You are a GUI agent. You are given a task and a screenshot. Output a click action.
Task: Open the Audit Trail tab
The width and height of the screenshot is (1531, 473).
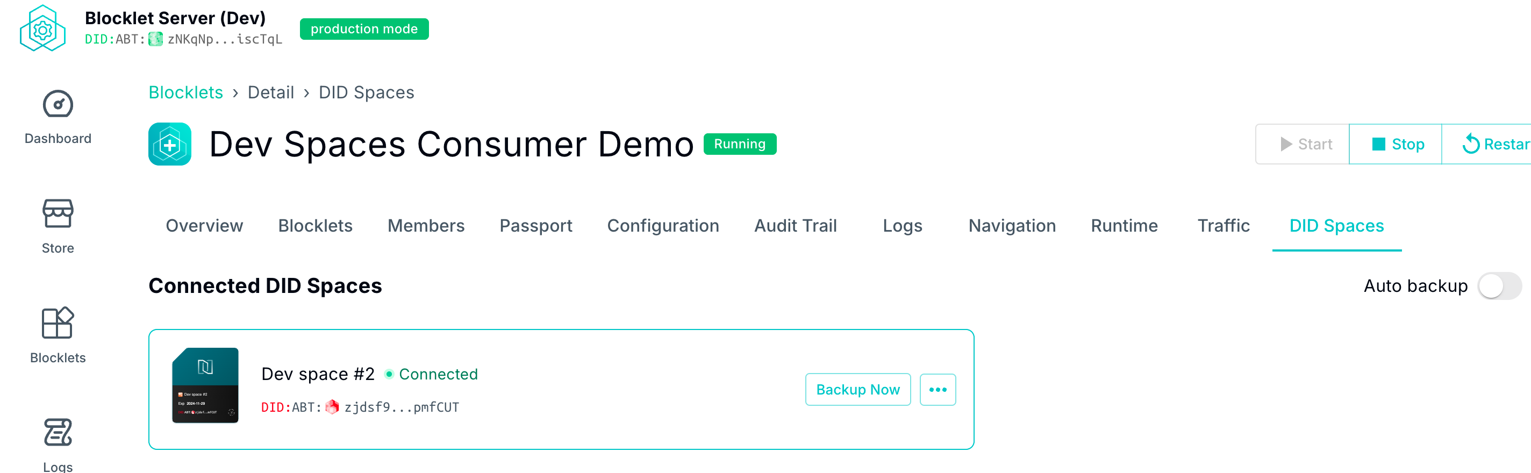pyautogui.click(x=795, y=226)
